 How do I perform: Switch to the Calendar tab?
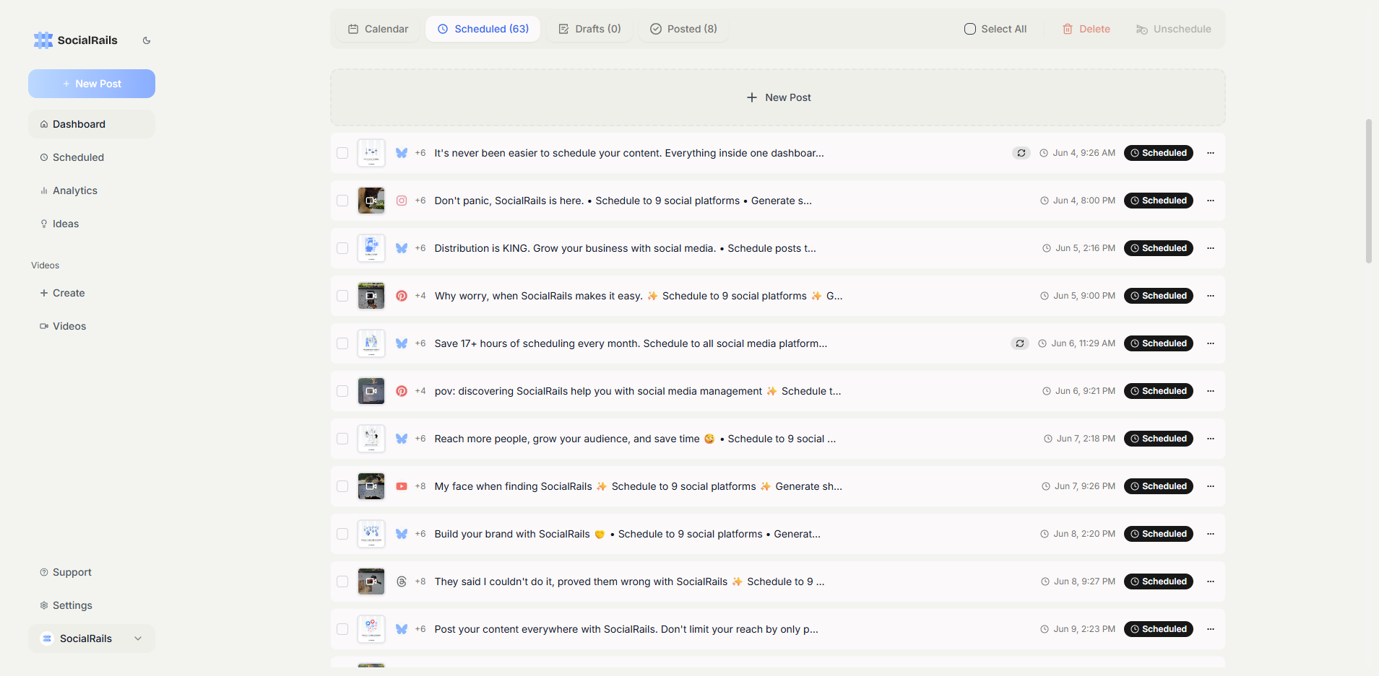coord(379,29)
